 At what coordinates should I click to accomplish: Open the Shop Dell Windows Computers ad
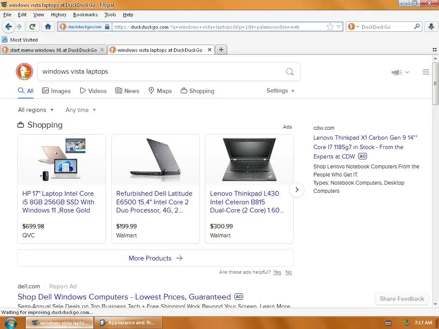124,297
